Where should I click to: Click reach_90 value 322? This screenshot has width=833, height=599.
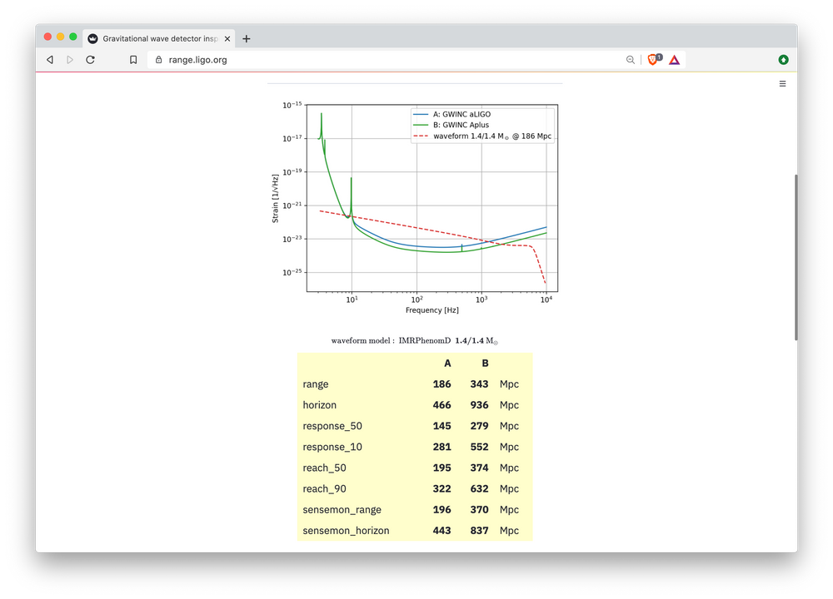442,488
